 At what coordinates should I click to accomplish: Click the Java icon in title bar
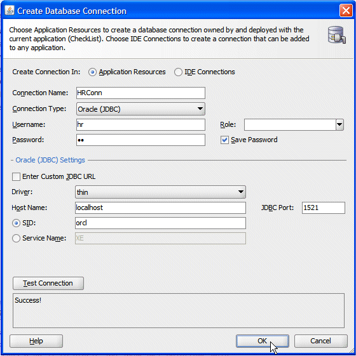[x=10, y=10]
